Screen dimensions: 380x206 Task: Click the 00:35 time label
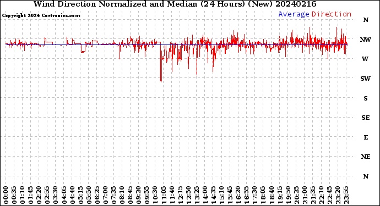pos(14,195)
